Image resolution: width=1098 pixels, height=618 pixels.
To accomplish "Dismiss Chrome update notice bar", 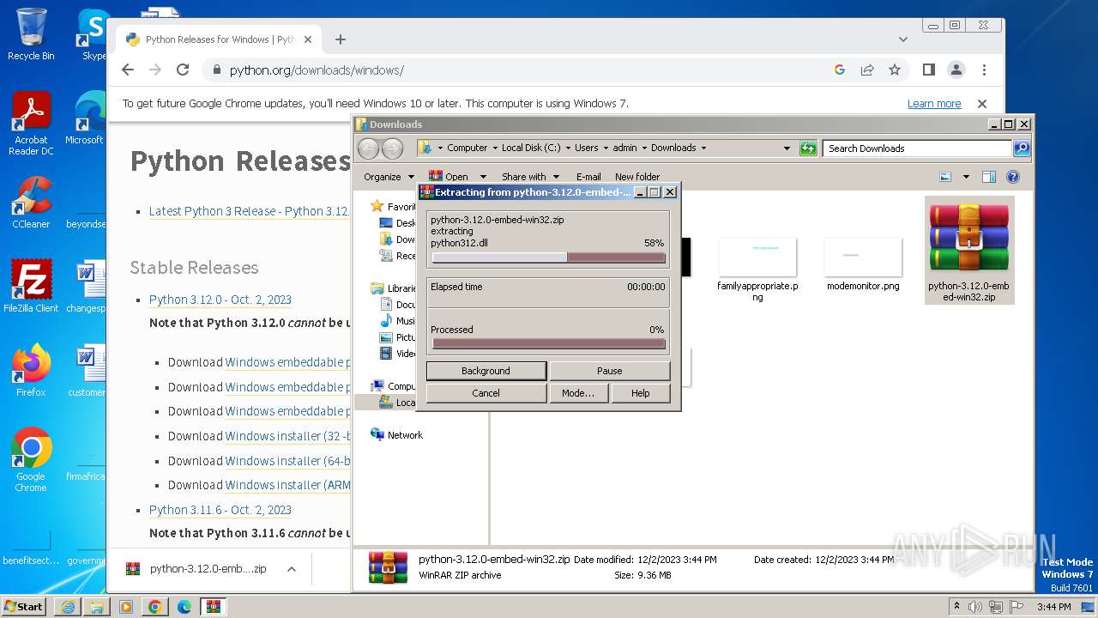I will coord(982,104).
